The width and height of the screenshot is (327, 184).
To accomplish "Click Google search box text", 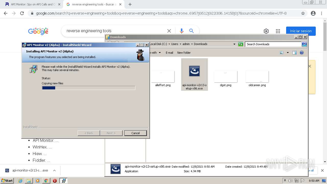I will click(x=89, y=31).
